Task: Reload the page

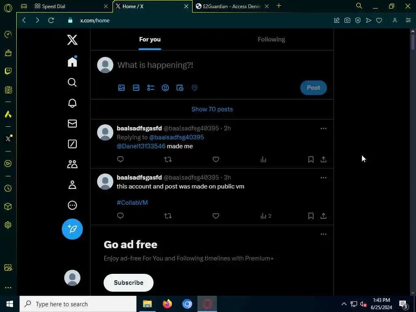Action: (51, 20)
